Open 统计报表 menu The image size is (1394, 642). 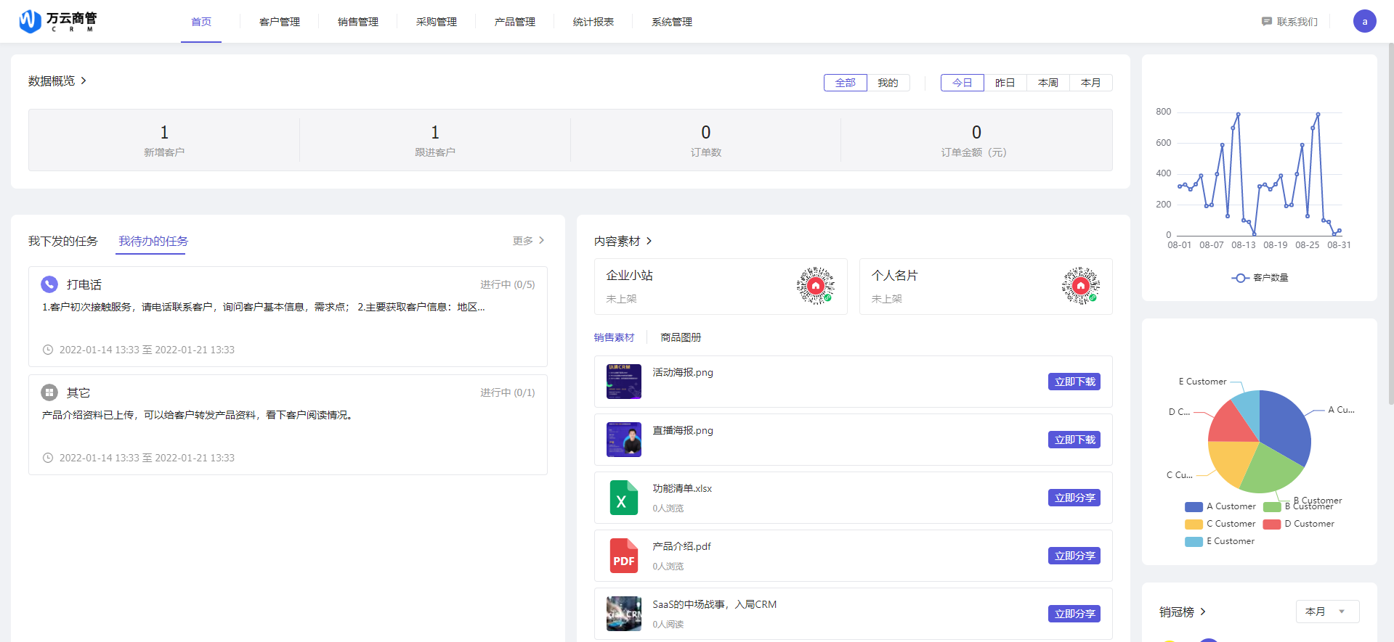coord(593,22)
